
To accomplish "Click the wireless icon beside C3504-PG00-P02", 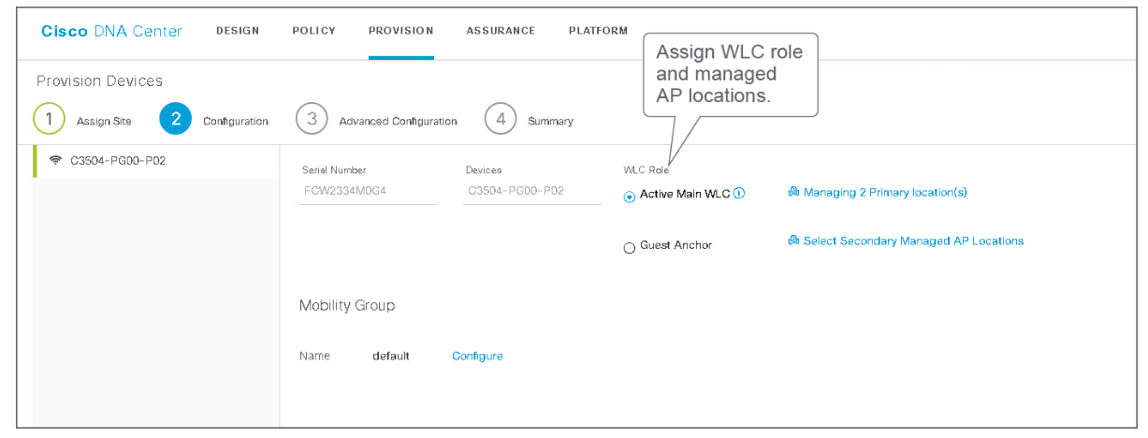I will (x=55, y=160).
